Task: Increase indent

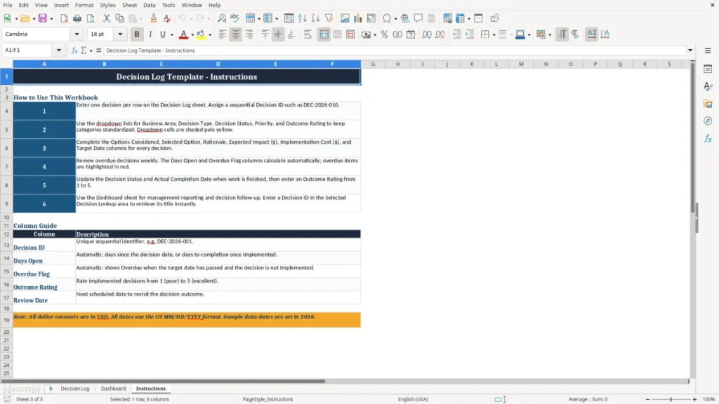Action: coord(456,34)
